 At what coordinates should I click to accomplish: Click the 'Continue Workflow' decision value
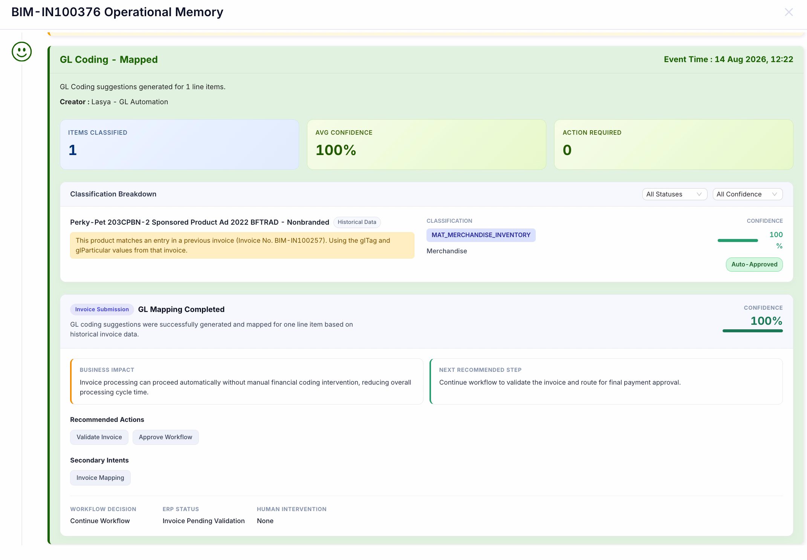[100, 521]
